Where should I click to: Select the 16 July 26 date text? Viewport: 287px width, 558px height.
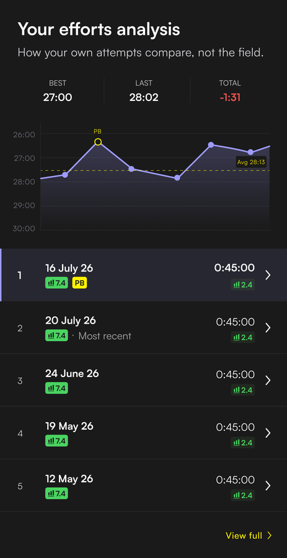(69, 268)
